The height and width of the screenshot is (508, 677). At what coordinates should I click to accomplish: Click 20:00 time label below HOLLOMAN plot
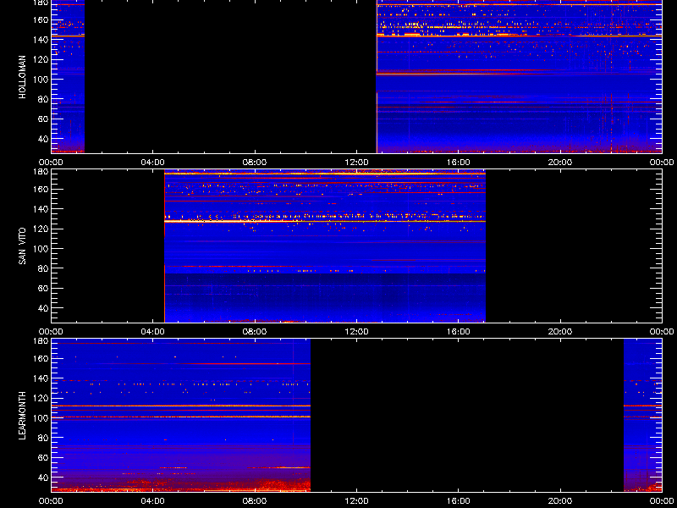(560, 163)
